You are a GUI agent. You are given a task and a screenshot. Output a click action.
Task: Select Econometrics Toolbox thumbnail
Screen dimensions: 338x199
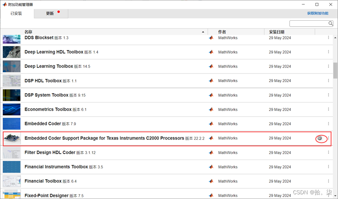[12, 109]
